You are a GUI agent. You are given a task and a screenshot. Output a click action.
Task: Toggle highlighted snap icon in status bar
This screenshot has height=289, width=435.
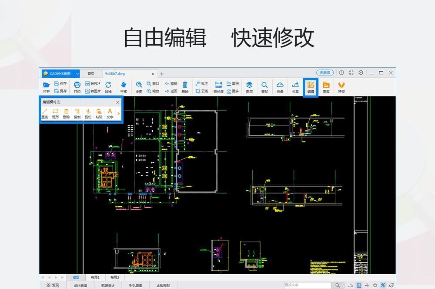[x=359, y=285]
